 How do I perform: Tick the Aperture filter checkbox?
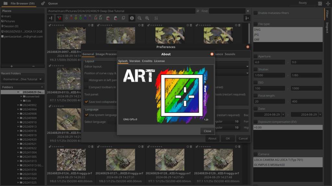click(x=255, y=56)
